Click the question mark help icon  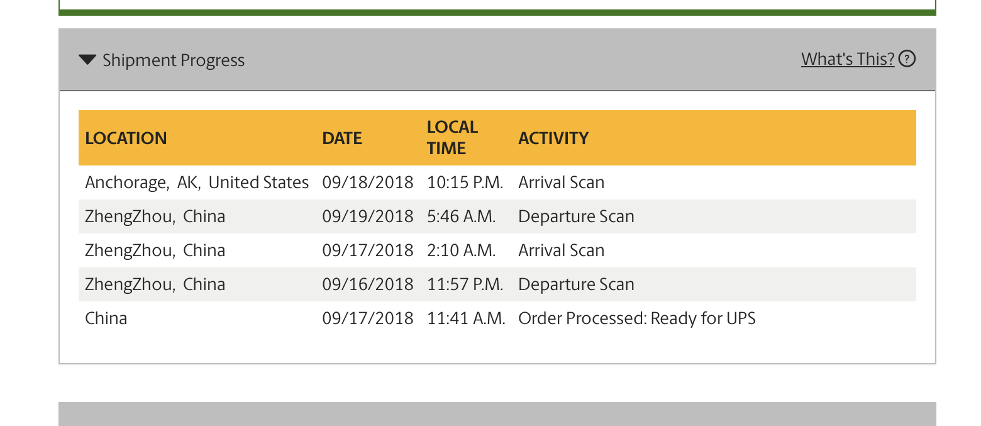[x=907, y=59]
